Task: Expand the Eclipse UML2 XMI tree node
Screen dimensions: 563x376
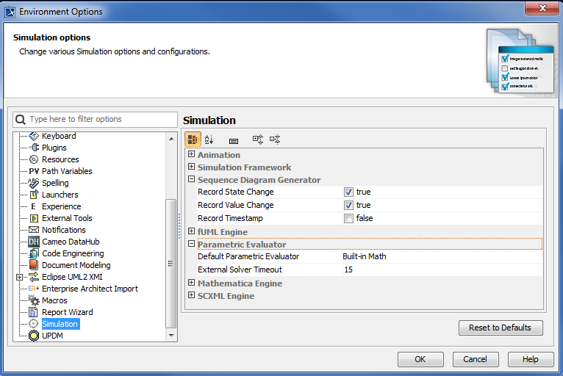Action: (19, 277)
